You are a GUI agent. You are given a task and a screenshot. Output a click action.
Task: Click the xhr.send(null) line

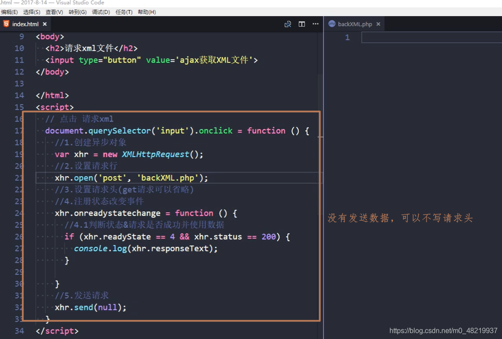pyautogui.click(x=91, y=307)
